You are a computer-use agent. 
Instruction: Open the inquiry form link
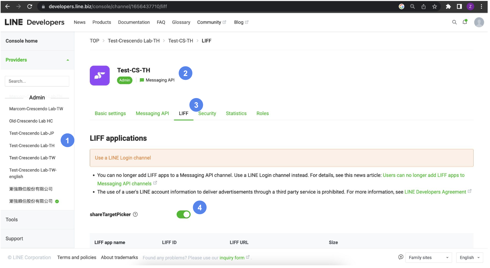pyautogui.click(x=232, y=258)
